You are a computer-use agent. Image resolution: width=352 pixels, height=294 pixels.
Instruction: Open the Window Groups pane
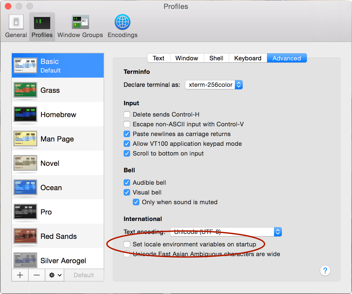(x=80, y=26)
